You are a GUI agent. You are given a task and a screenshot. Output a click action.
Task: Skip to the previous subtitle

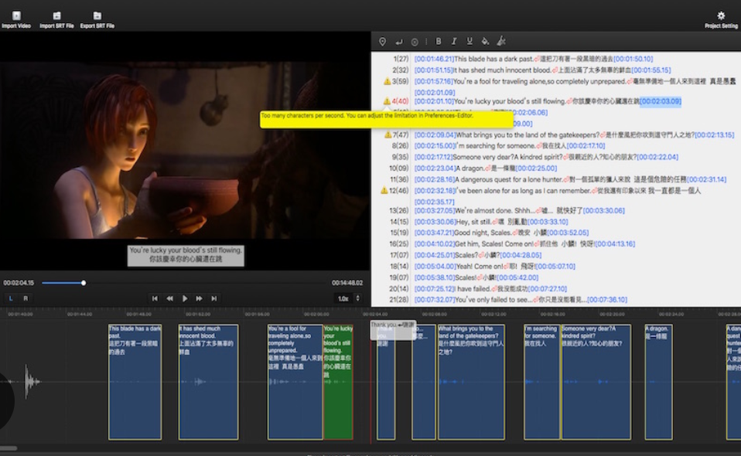pyautogui.click(x=155, y=298)
